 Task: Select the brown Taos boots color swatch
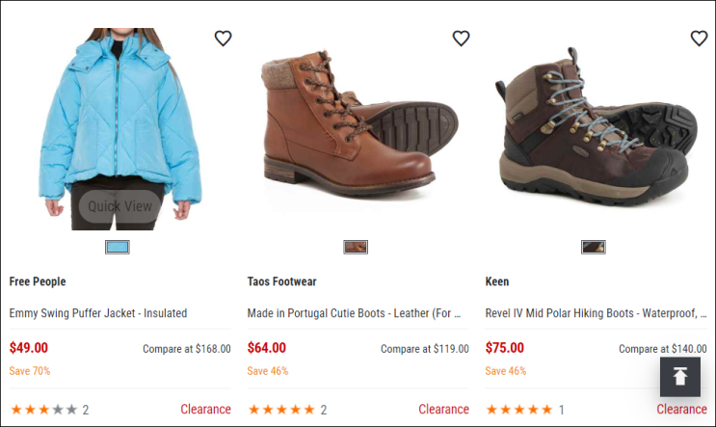click(356, 247)
